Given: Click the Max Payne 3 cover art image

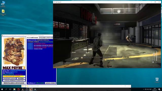Looking at the screenshot, I should click(14, 53).
